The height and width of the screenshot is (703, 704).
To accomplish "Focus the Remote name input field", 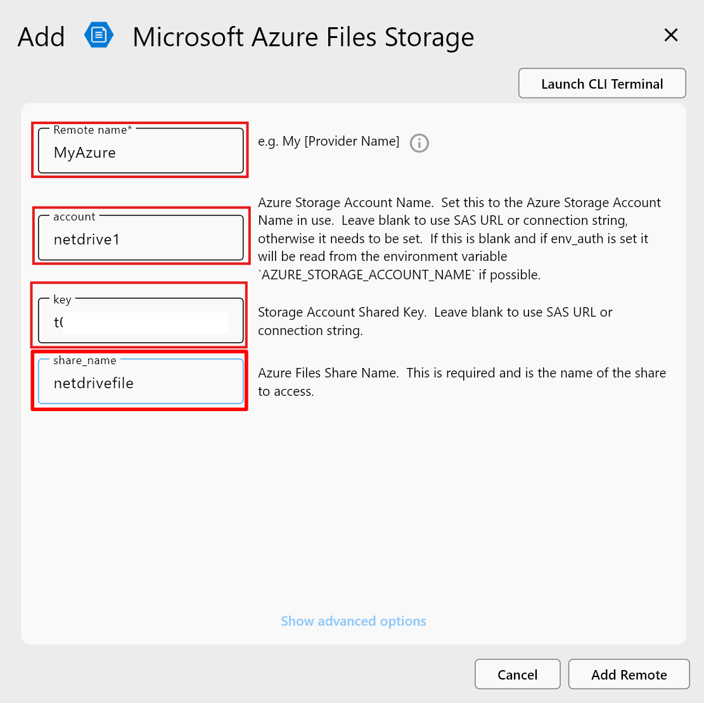I will point(140,153).
